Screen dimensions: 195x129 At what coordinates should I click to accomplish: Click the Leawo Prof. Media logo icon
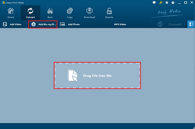click(x=3, y=2)
